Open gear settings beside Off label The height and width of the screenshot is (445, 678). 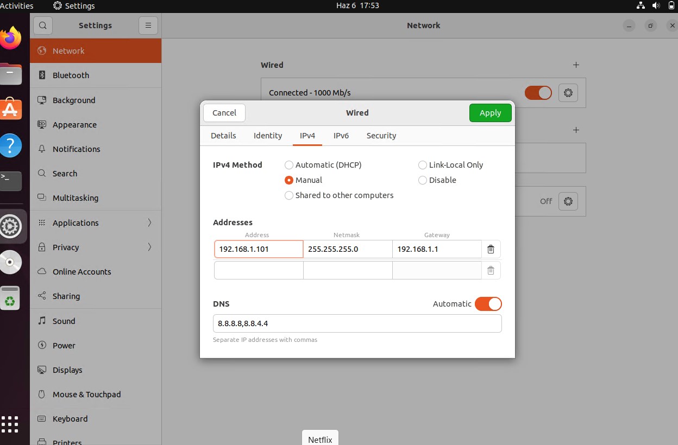point(568,201)
